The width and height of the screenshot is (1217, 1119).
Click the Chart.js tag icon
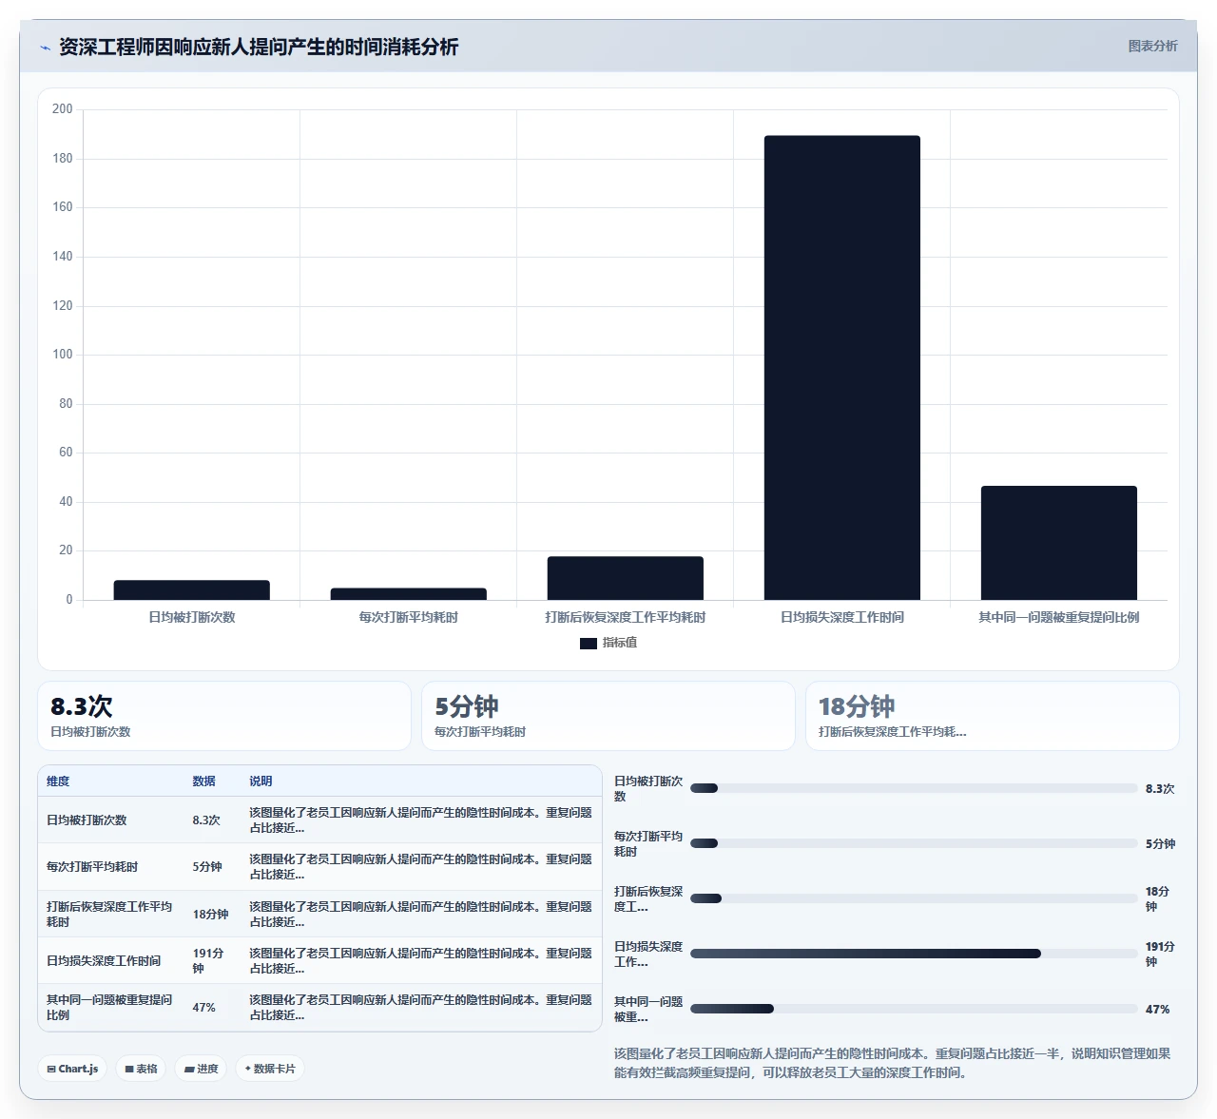51,1069
